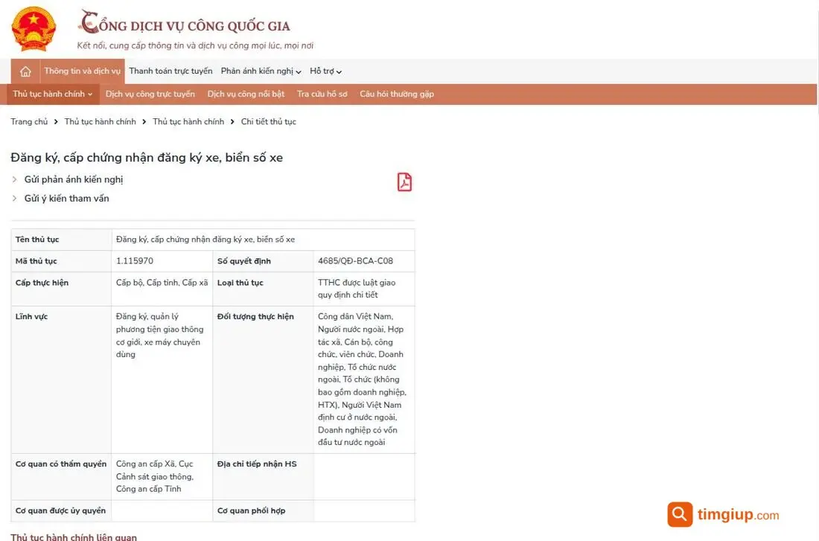Viewport: 819px width, 541px height.
Task: Download the procedure as PDF icon
Action: point(404,182)
